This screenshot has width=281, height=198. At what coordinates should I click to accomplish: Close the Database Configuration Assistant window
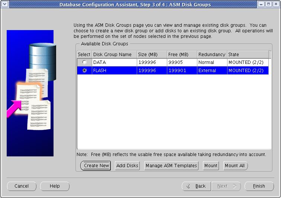tap(275, 4)
